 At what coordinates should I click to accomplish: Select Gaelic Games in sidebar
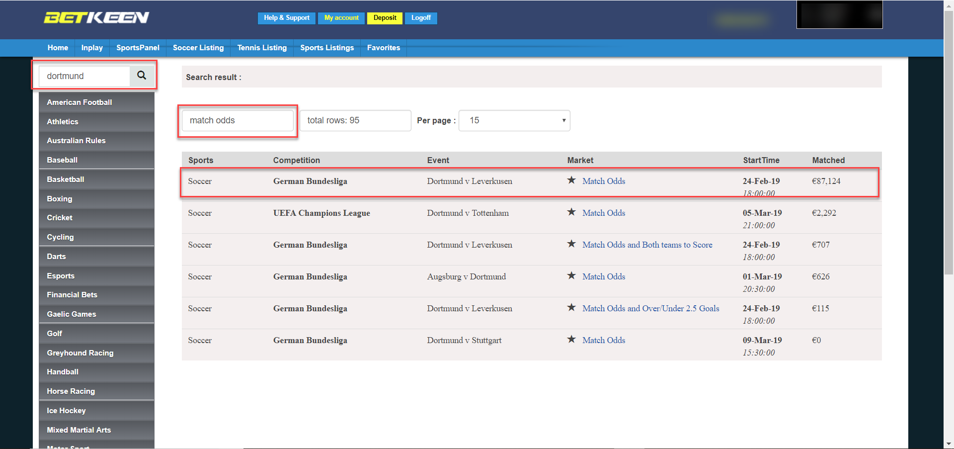click(x=96, y=314)
